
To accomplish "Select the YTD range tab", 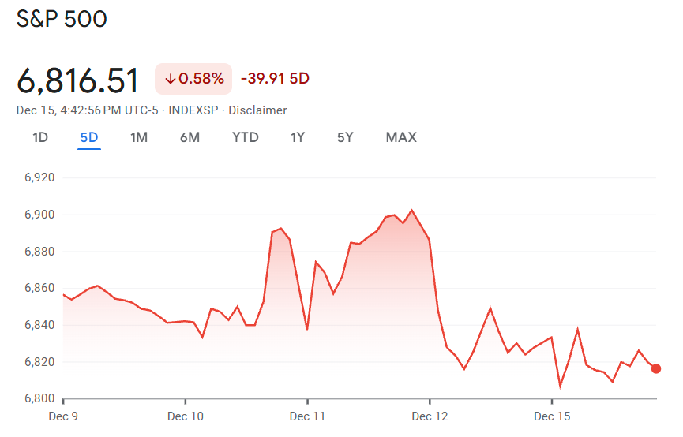I will click(246, 137).
